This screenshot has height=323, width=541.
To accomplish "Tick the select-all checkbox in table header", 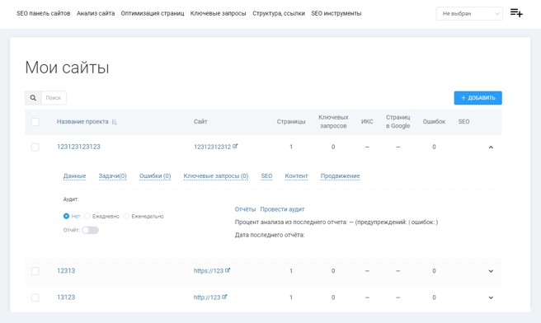I will pyautogui.click(x=35, y=122).
